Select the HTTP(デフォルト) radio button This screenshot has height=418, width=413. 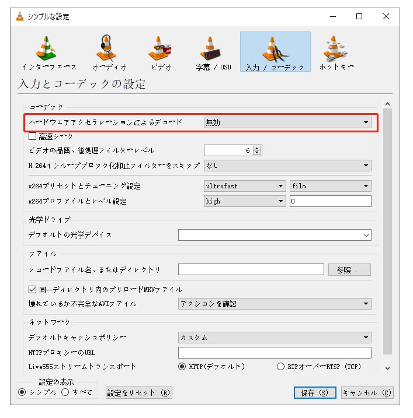coord(182,367)
